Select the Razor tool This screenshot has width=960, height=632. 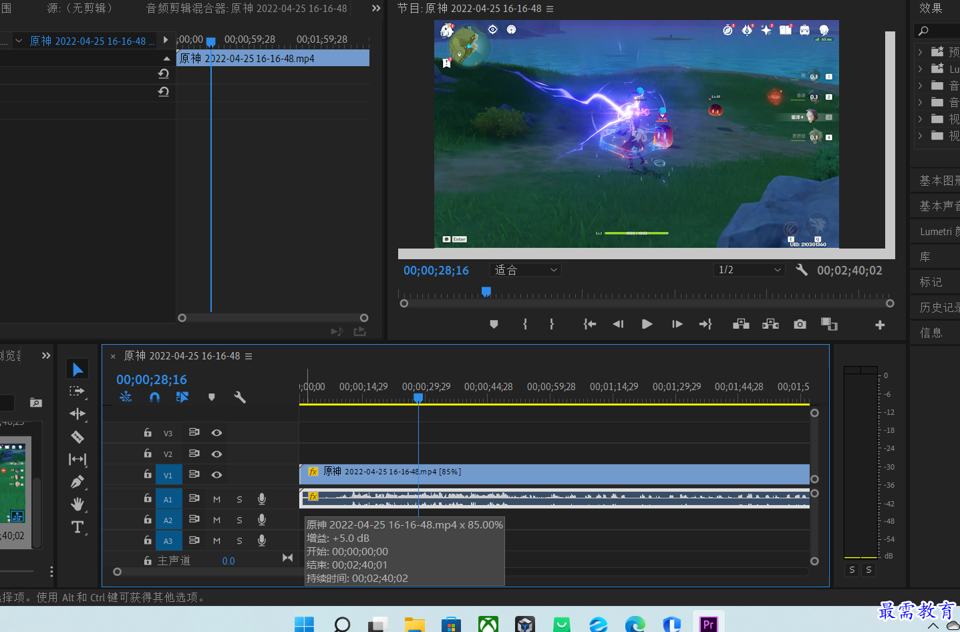pos(77,437)
